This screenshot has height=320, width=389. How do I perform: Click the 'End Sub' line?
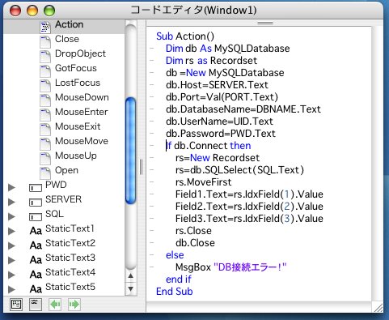pos(175,292)
